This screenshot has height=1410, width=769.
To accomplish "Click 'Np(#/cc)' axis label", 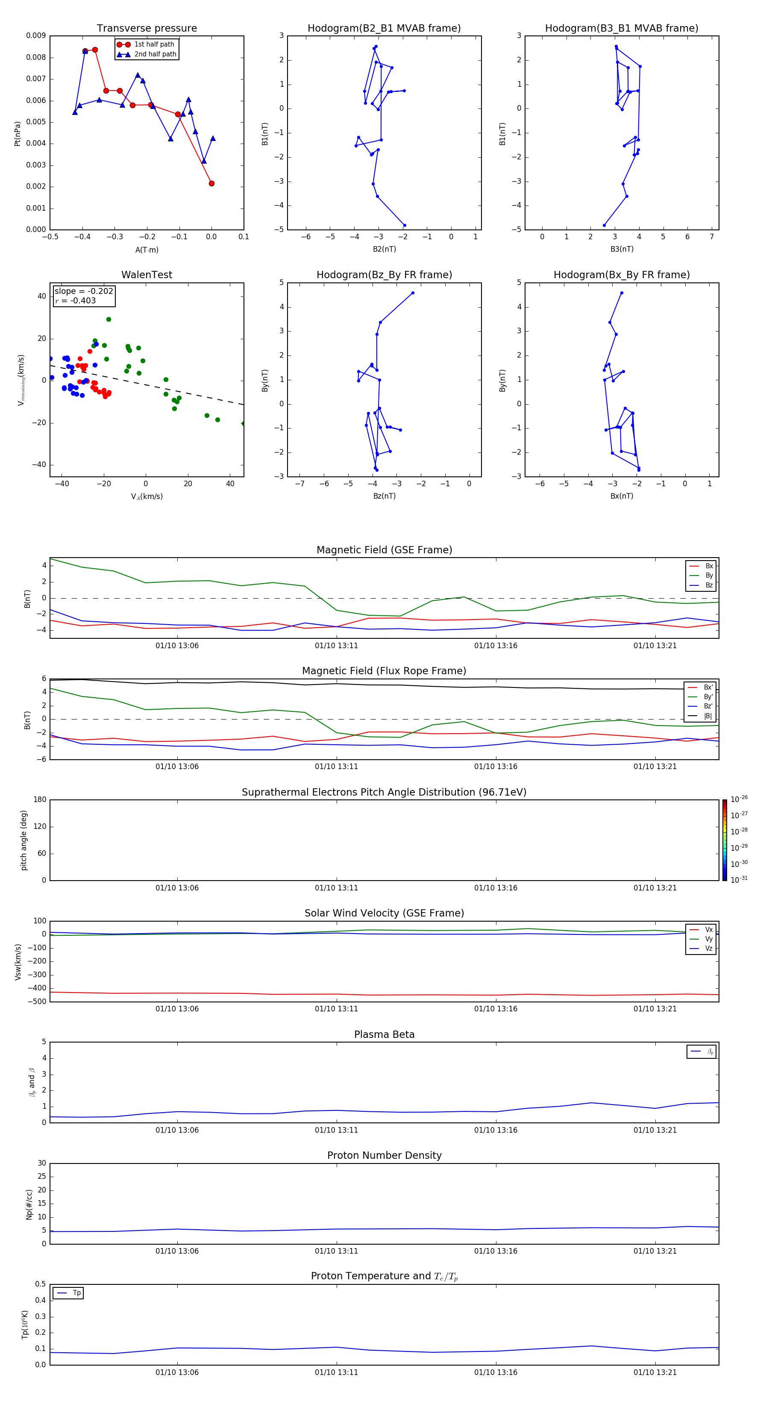I will (29, 1204).
